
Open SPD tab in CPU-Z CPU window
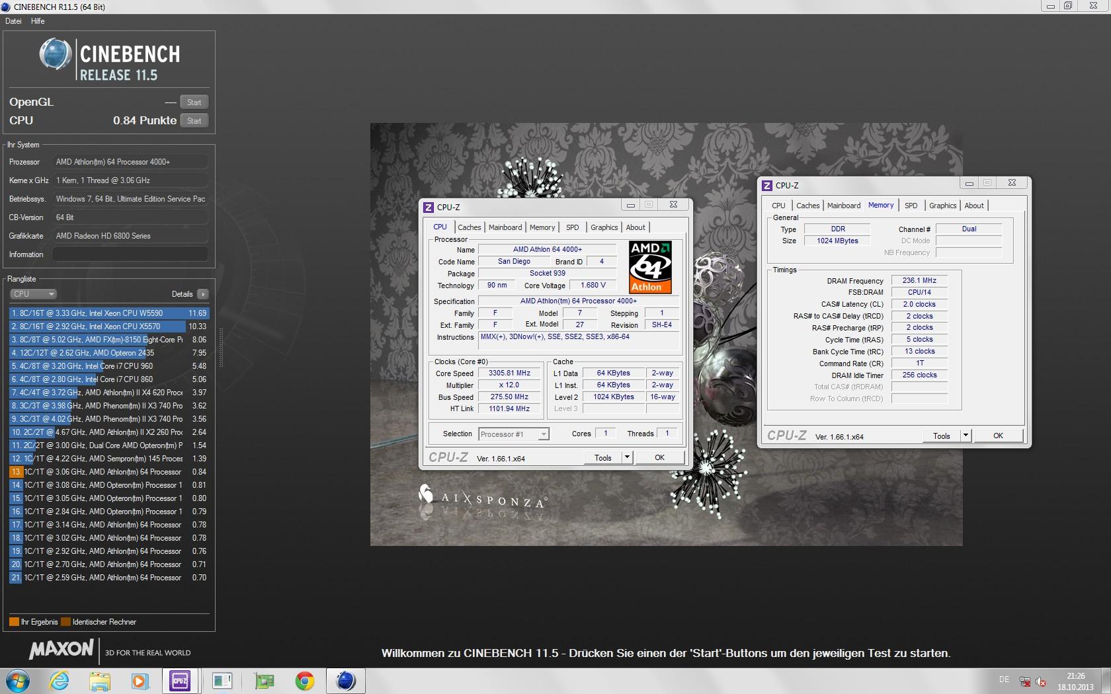(573, 227)
